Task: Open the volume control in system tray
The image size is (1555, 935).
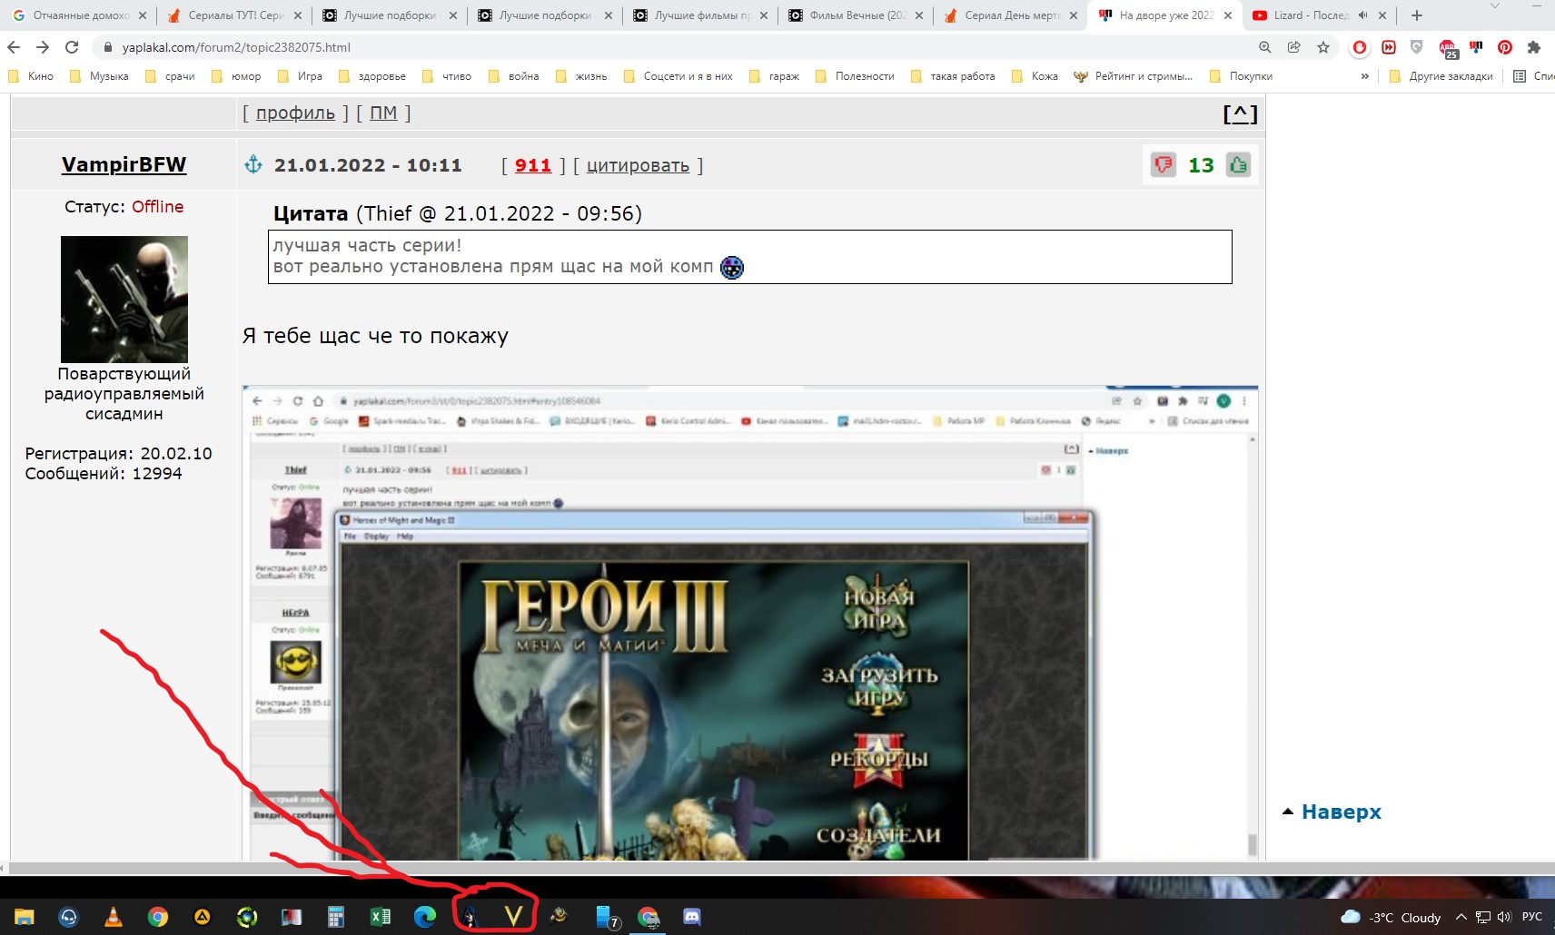Action: 1504,917
